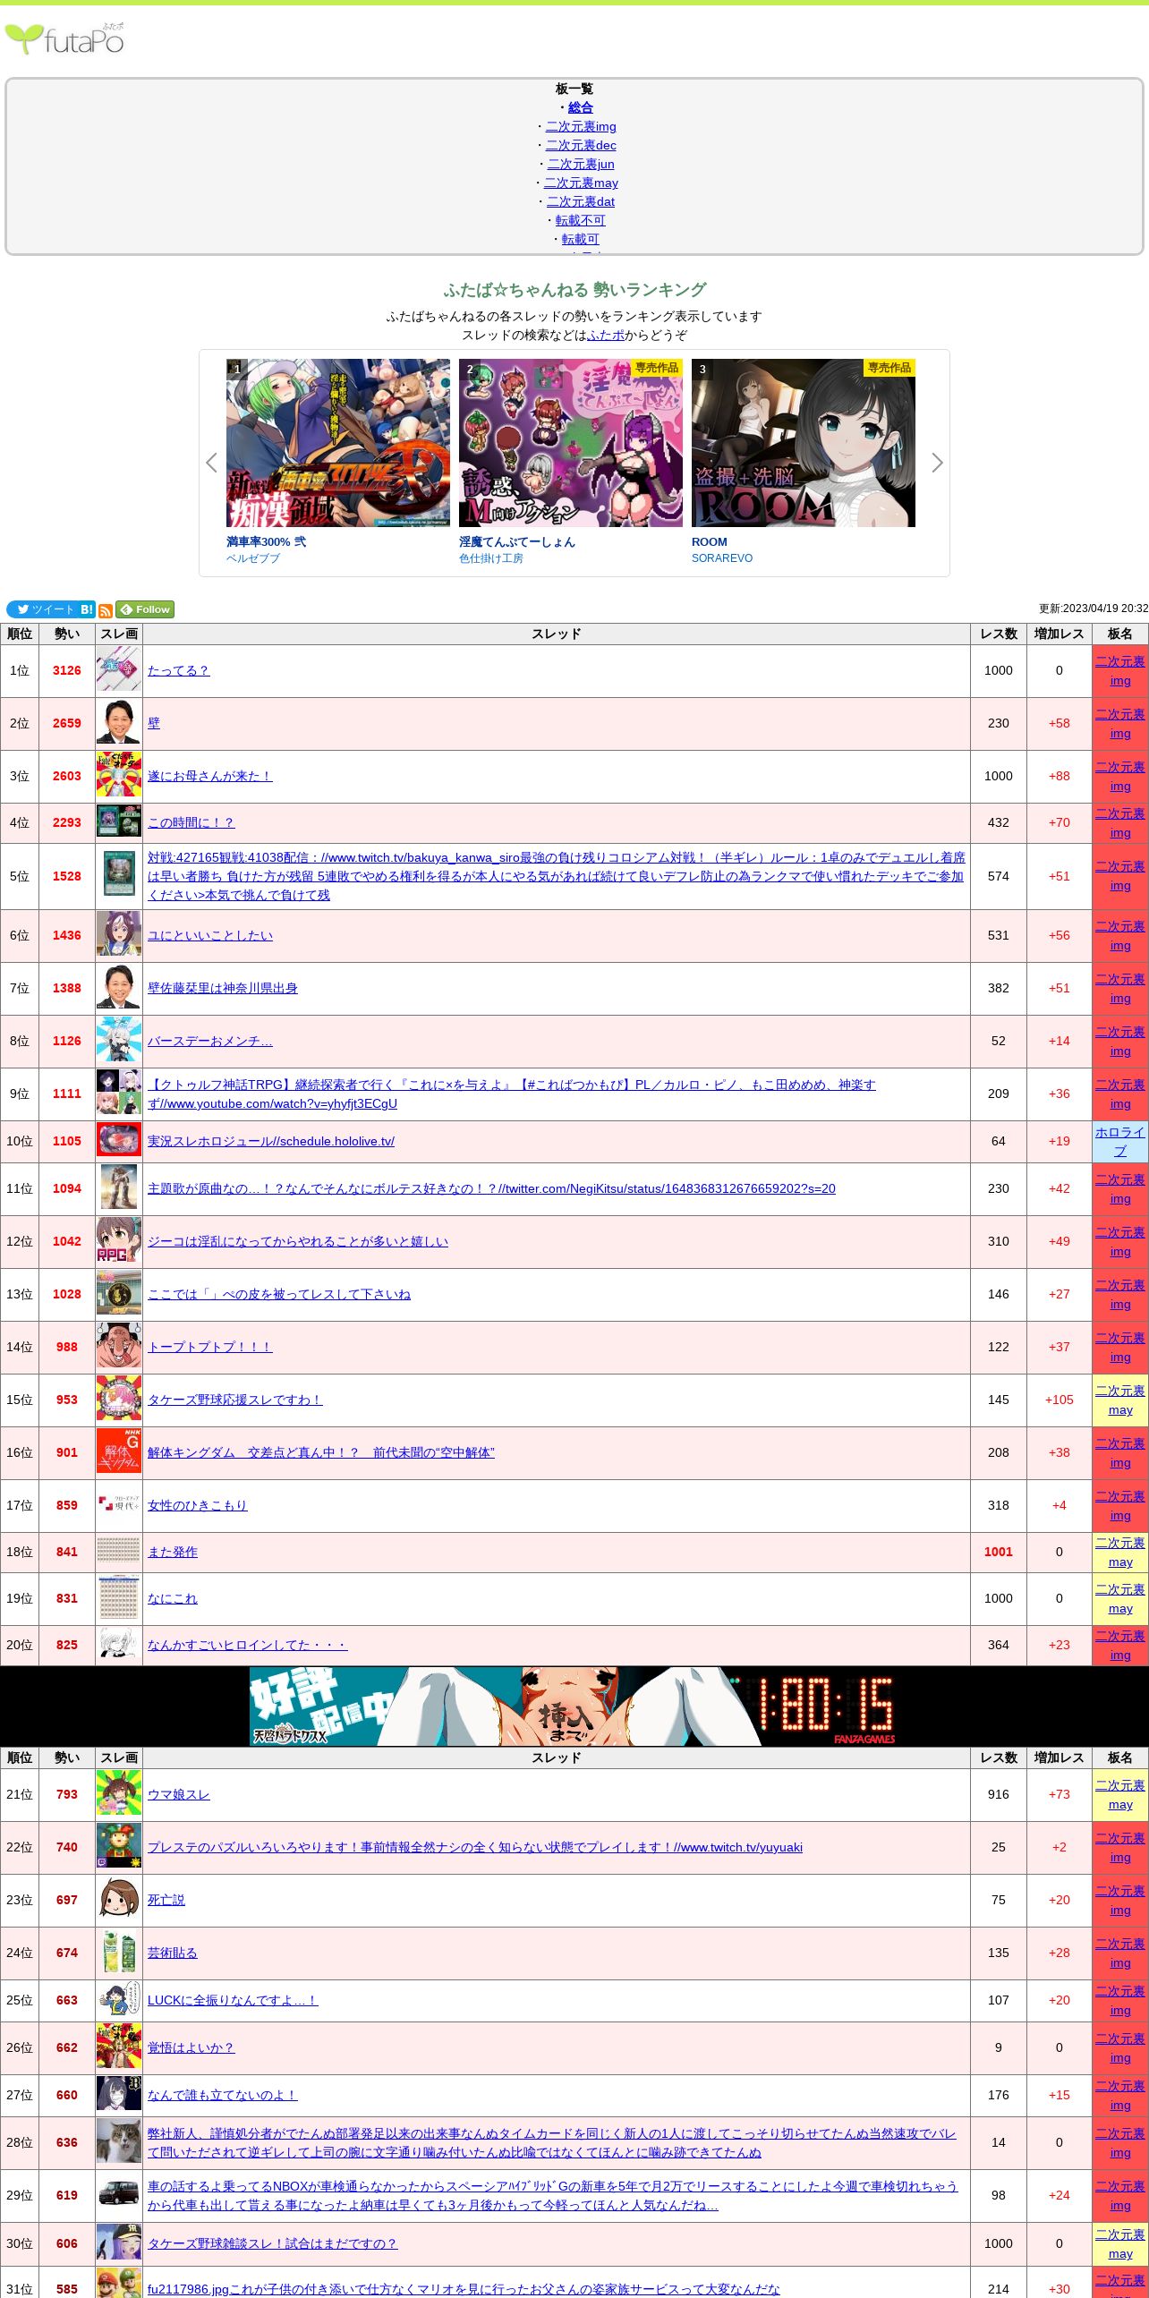Open thumbnail for hololive schedule thread
Screen dimensions: 1149x2298
[119, 1140]
